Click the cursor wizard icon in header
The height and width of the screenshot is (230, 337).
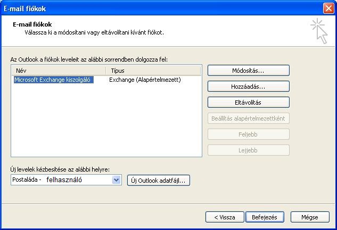pyautogui.click(x=319, y=31)
